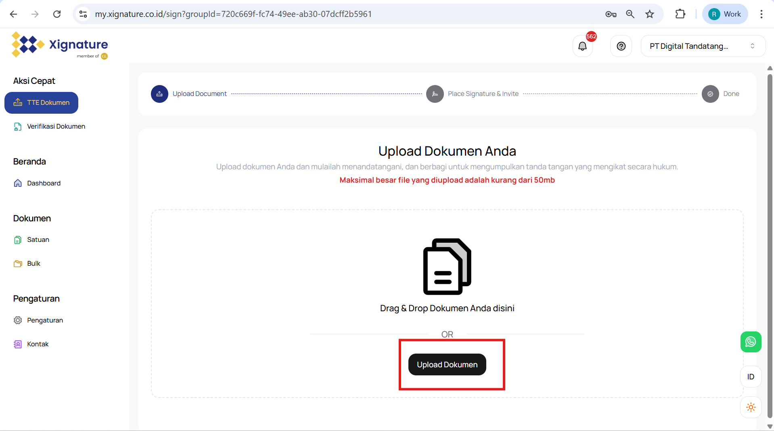Open the Kontak contacts page

(x=38, y=344)
